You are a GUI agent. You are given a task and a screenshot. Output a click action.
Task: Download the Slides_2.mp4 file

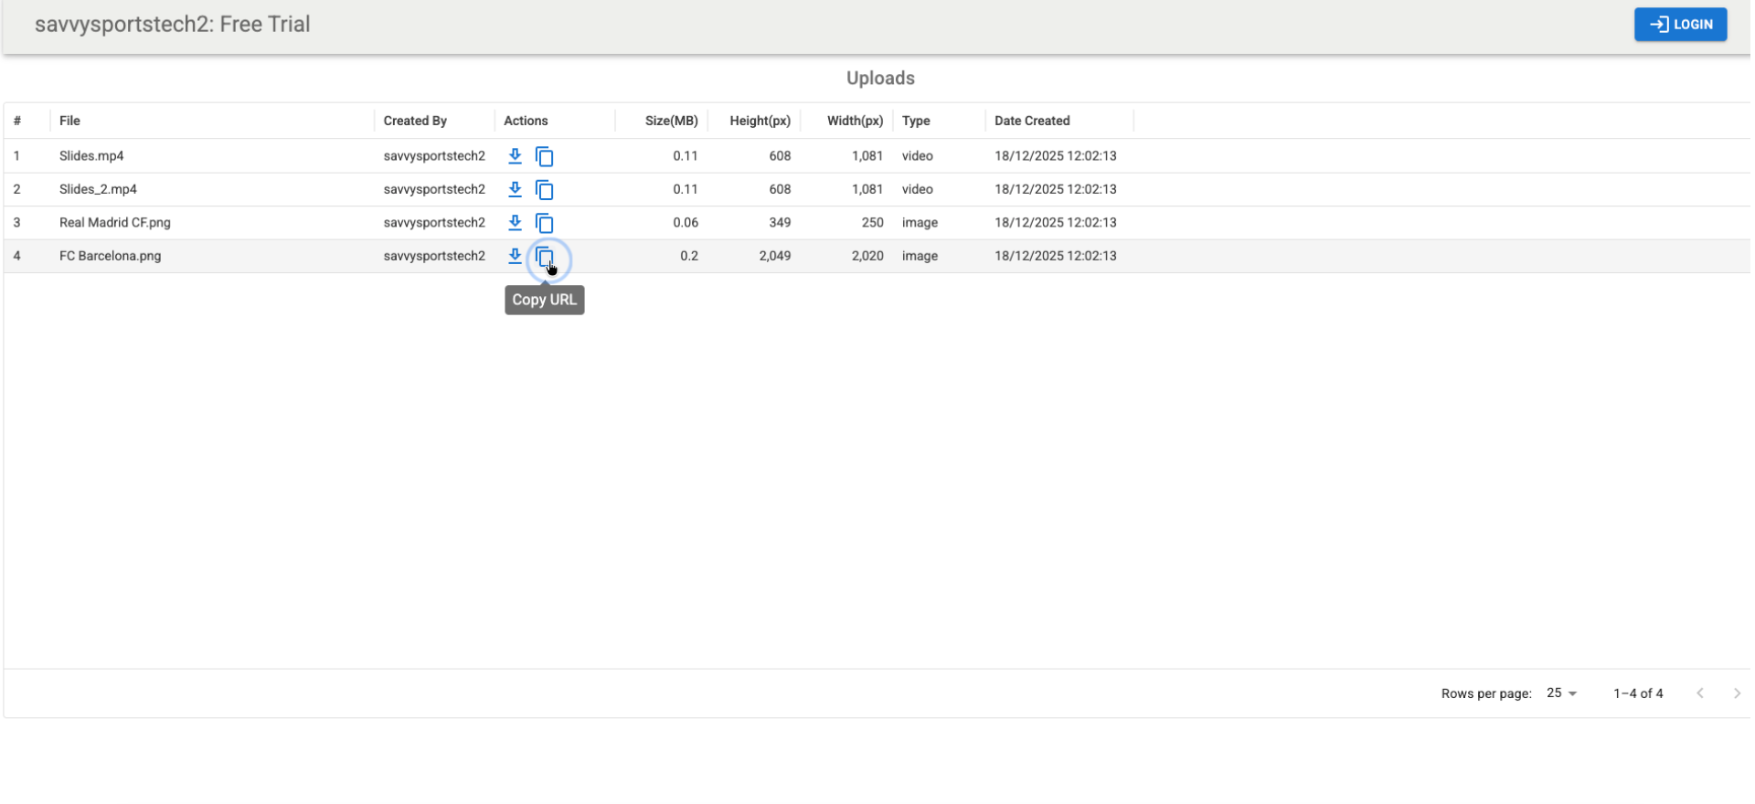coord(515,189)
